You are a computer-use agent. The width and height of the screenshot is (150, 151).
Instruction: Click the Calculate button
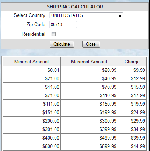tap(62, 44)
